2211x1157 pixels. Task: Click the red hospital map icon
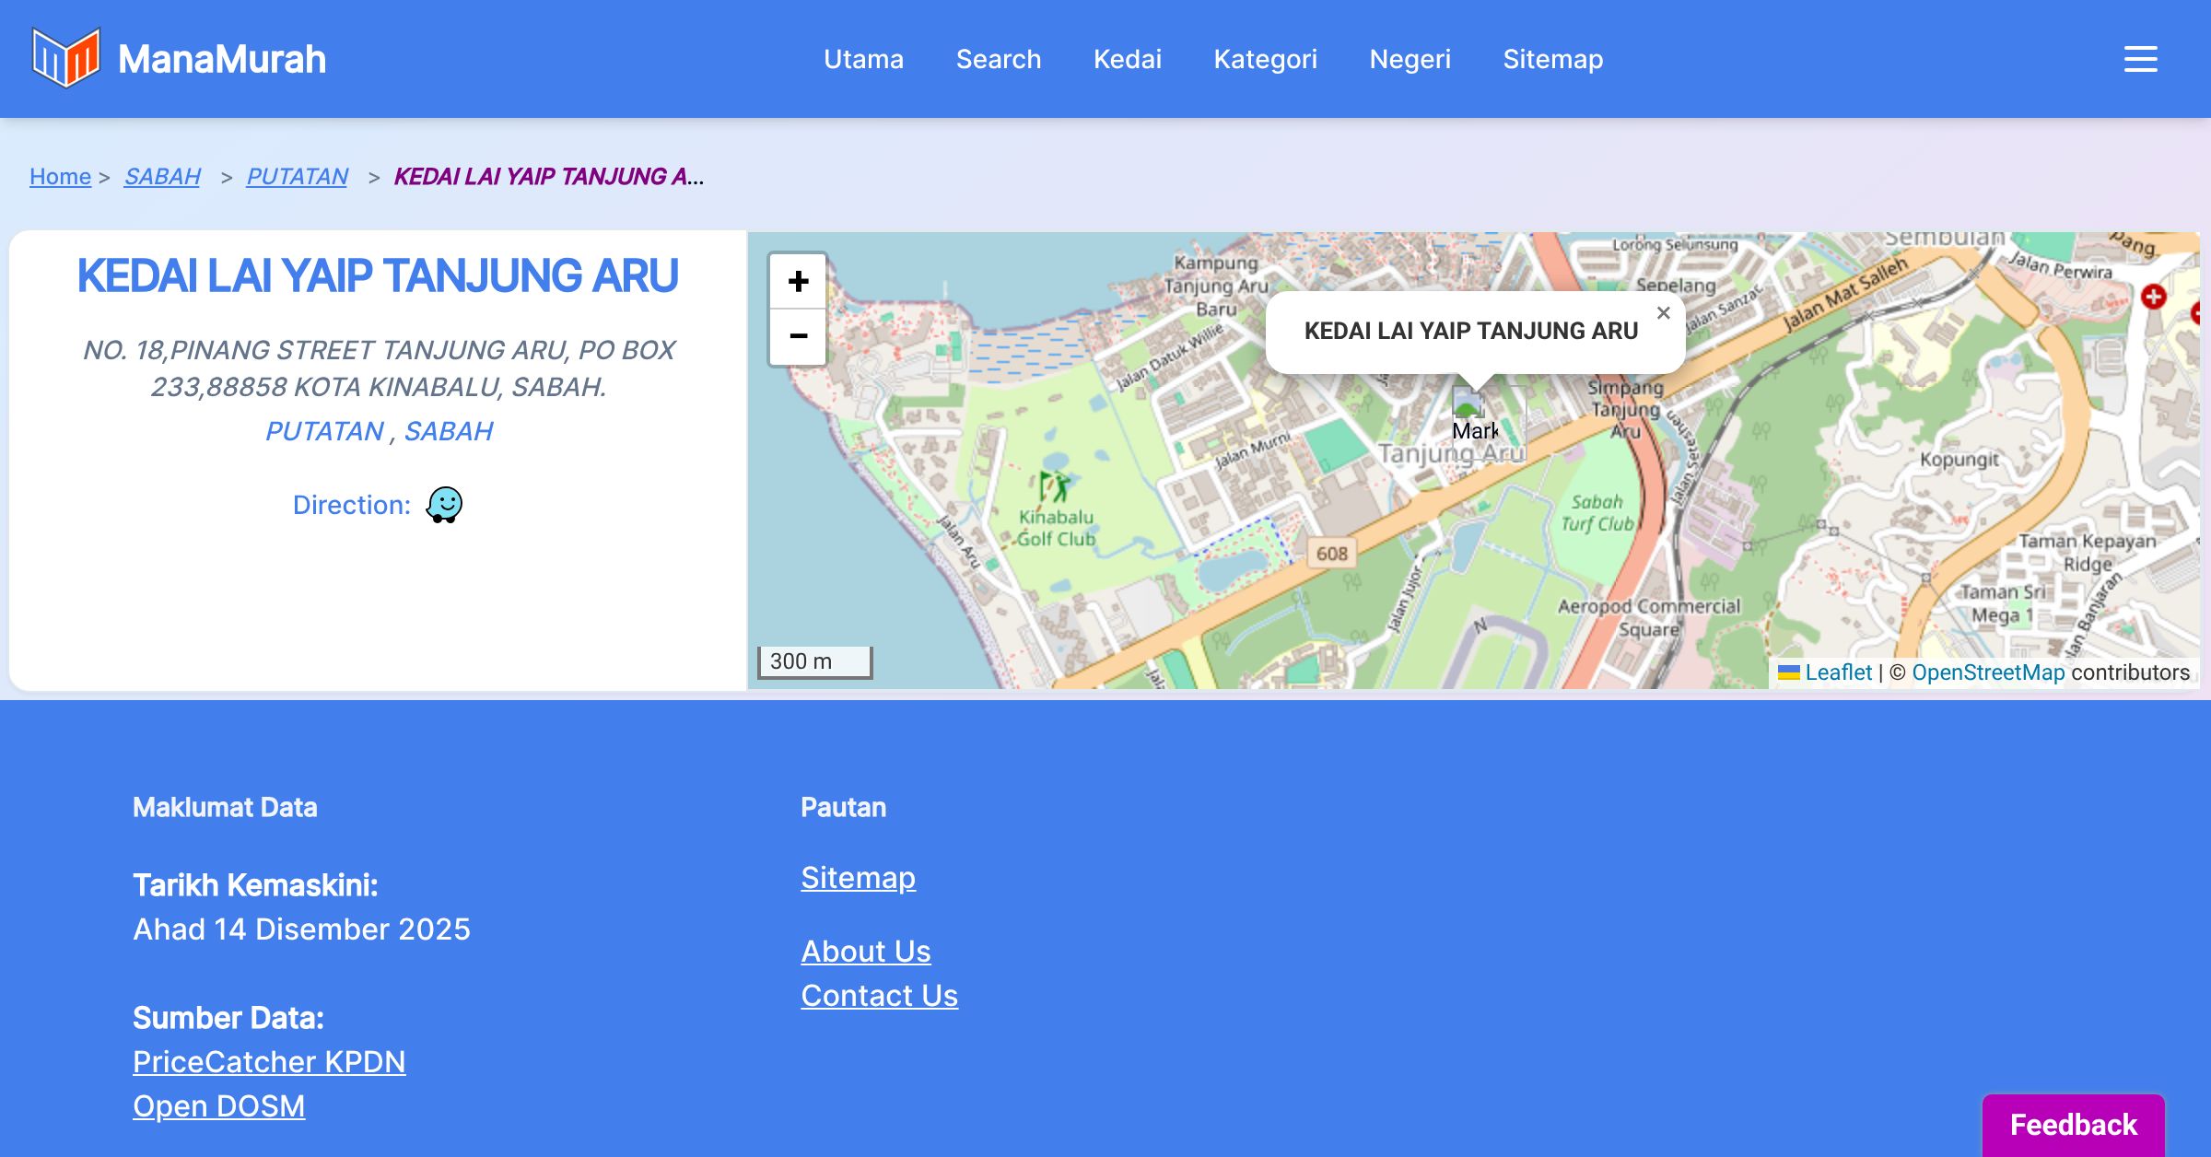pos(2153,297)
